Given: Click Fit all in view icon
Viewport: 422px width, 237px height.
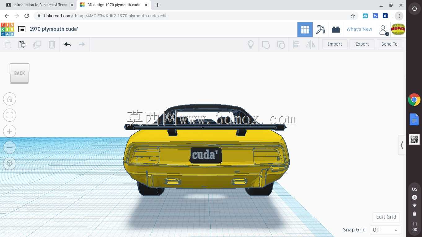Looking at the screenshot, I should pos(10,115).
